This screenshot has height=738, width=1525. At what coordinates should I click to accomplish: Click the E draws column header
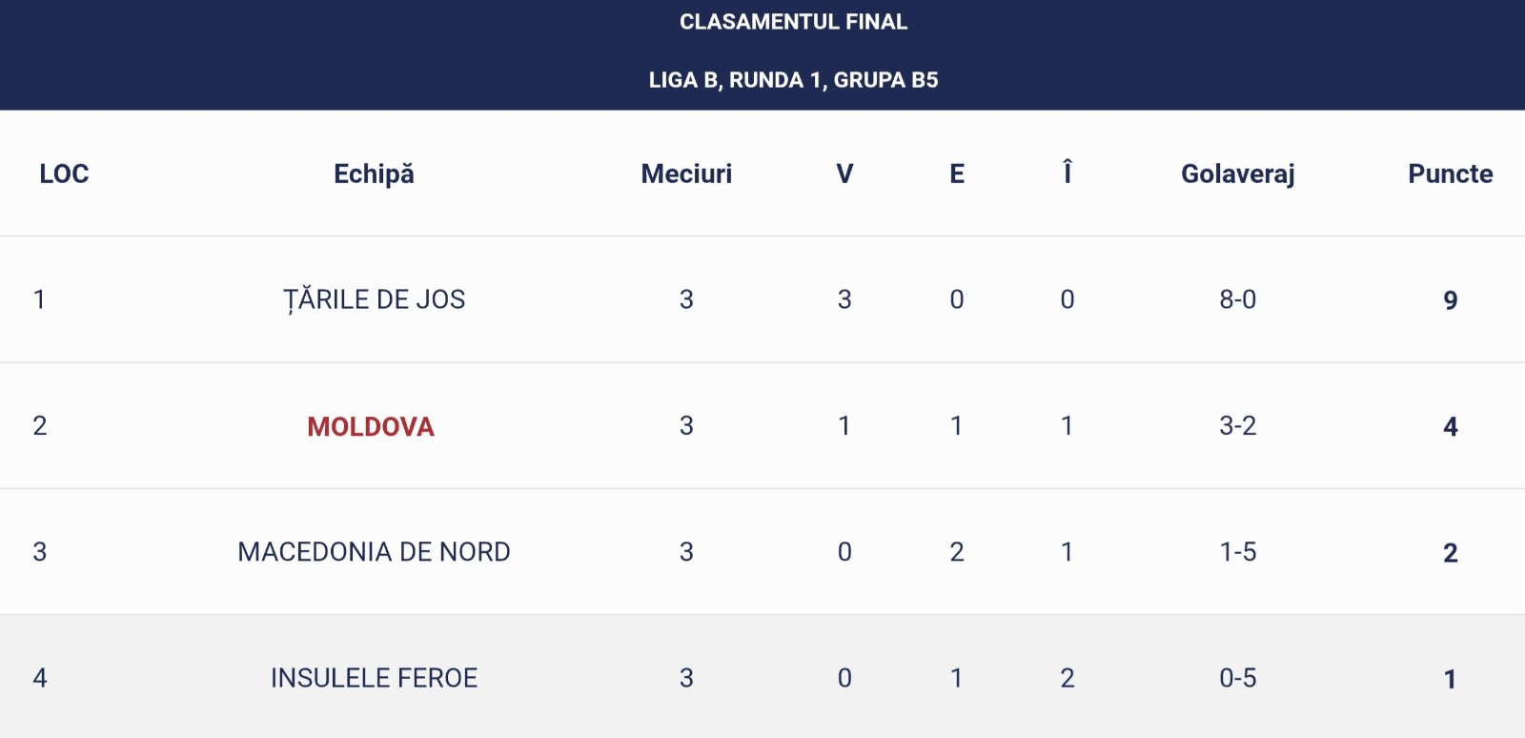point(957,174)
